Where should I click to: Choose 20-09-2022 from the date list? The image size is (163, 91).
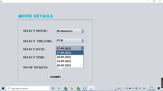click(70, 65)
